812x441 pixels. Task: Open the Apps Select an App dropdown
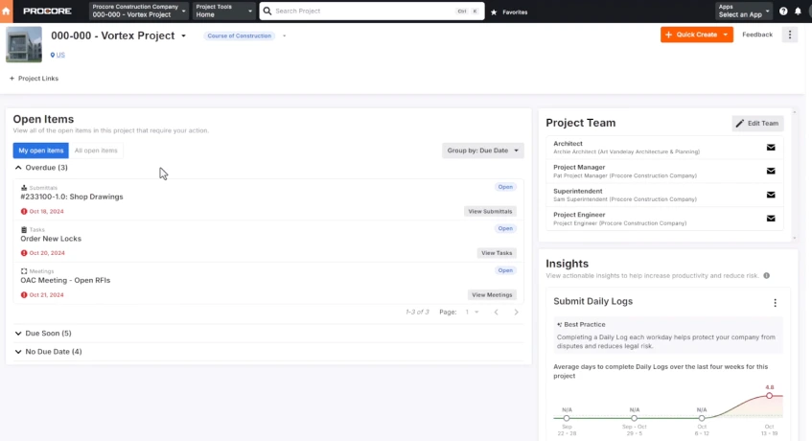pos(744,11)
